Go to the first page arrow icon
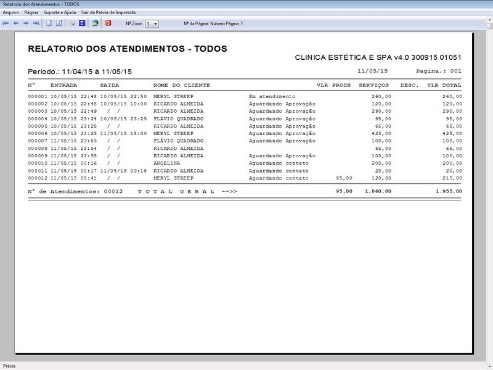493x370 pixels. click(x=6, y=23)
